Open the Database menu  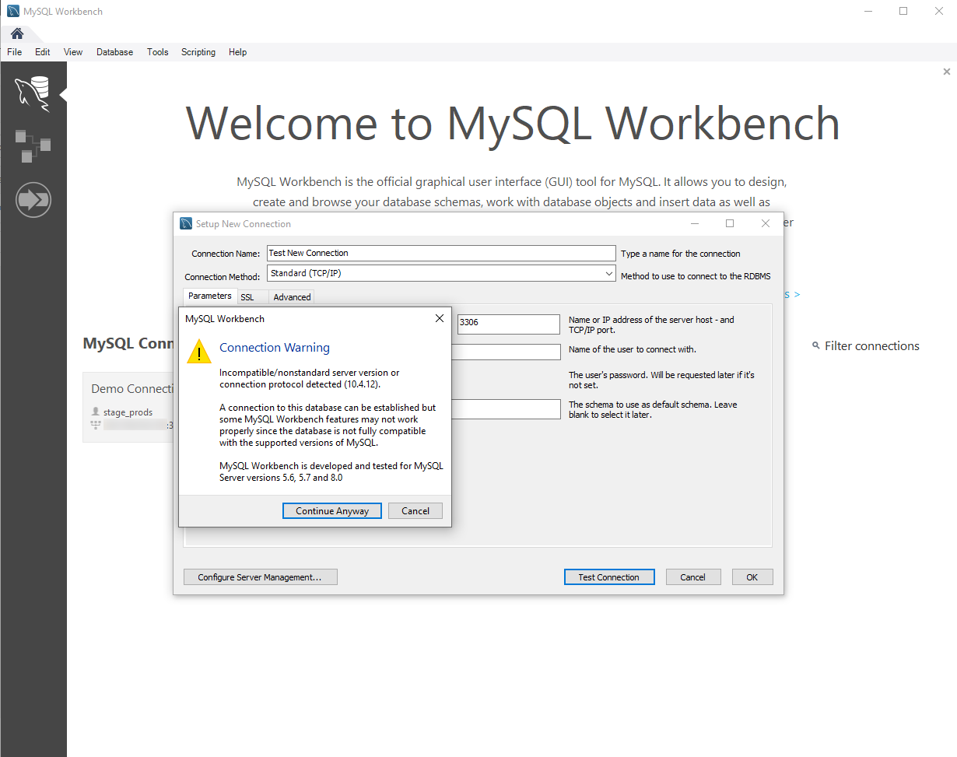tap(114, 52)
